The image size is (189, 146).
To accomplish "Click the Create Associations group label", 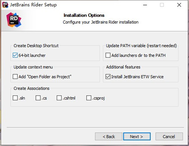I will (x=31, y=89).
